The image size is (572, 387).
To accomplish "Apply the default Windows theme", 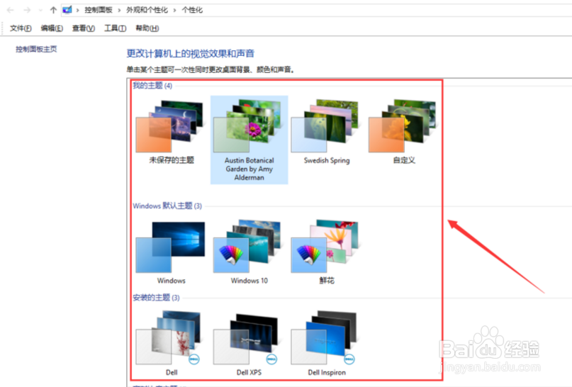I will pos(172,252).
